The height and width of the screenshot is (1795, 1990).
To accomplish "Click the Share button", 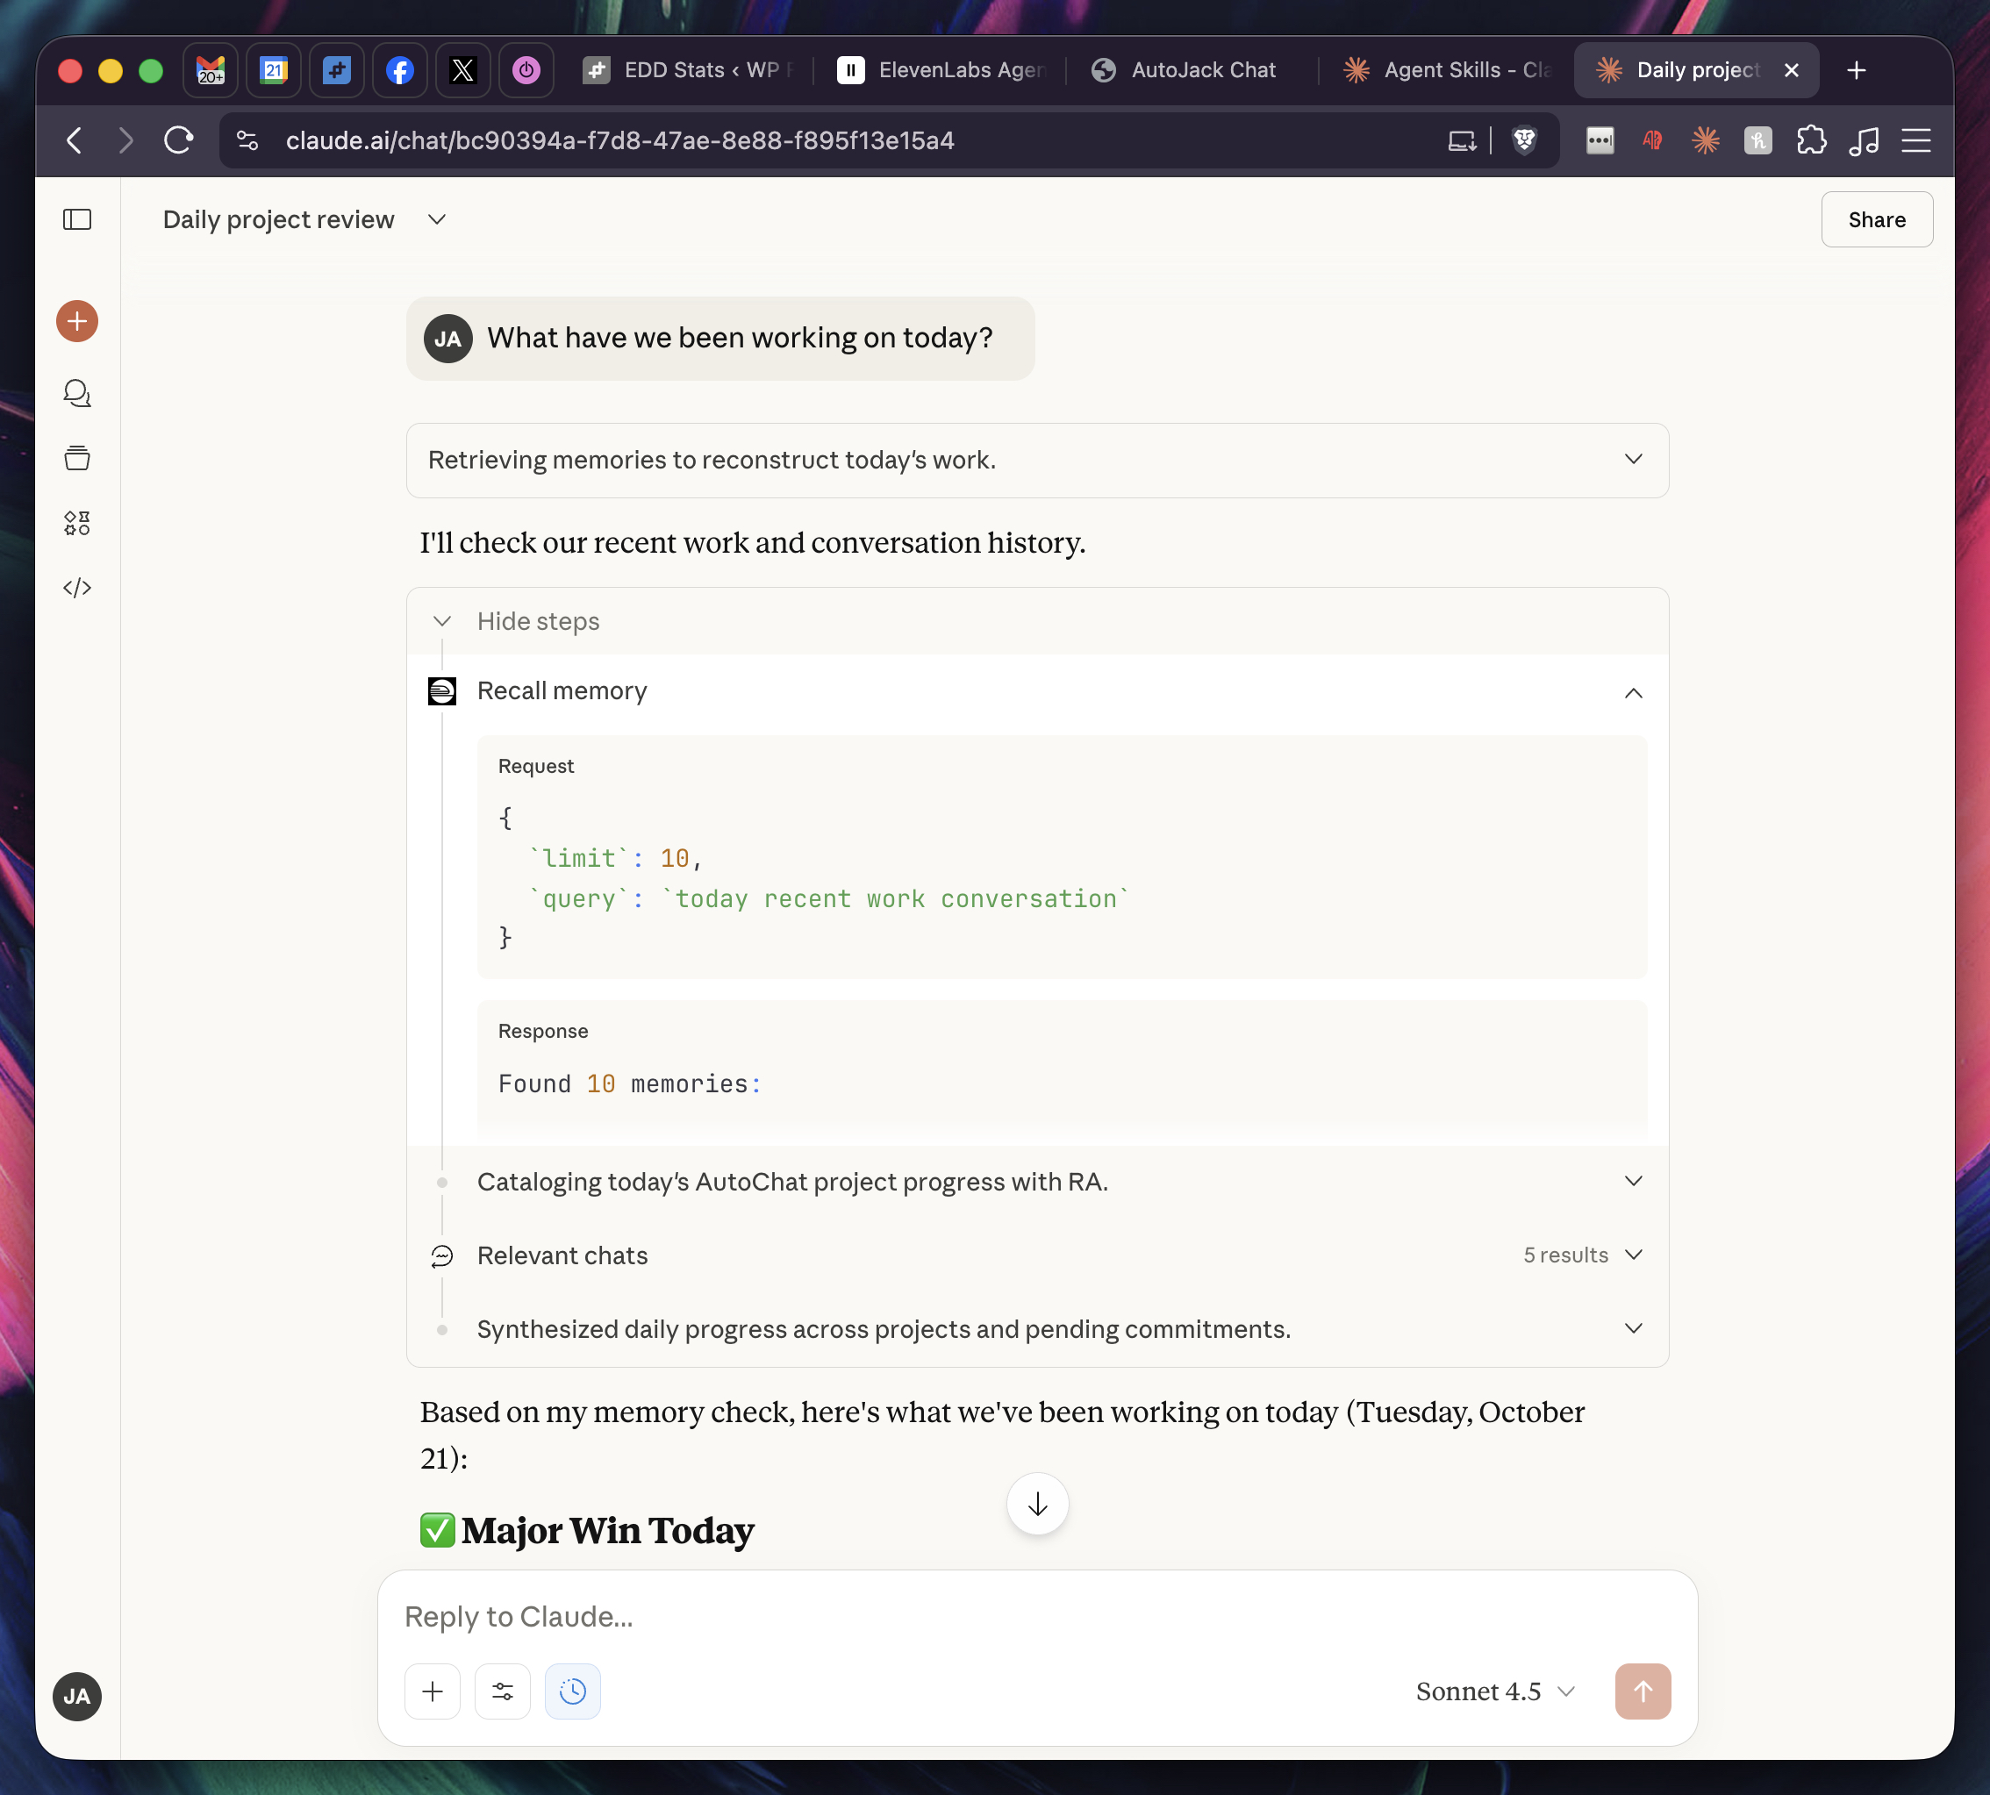I will [x=1876, y=219].
